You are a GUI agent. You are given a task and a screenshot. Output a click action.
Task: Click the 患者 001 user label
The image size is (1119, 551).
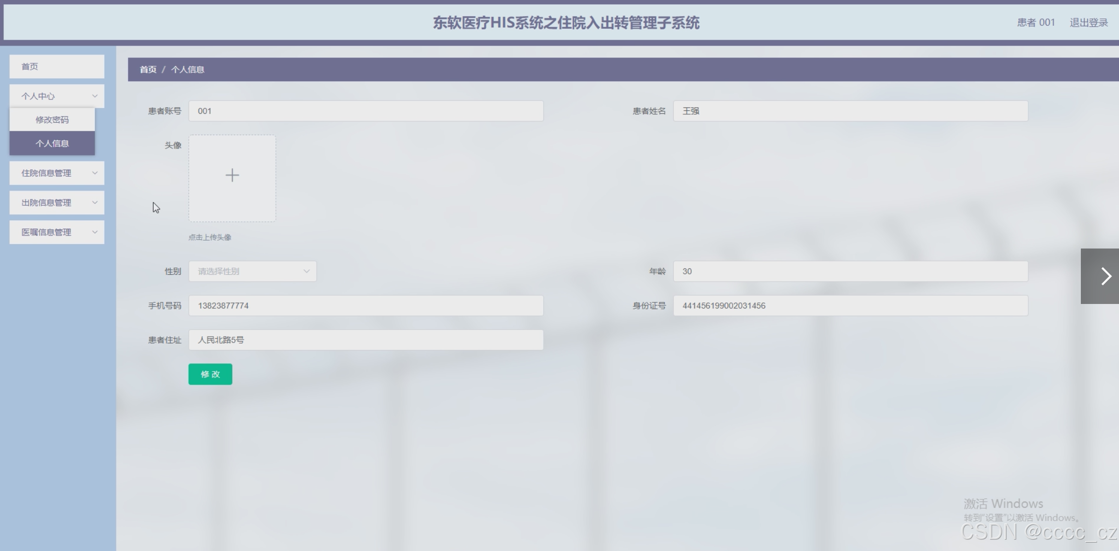(1036, 23)
